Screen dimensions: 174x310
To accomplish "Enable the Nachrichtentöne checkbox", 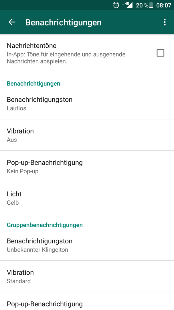I will pos(160,53).
